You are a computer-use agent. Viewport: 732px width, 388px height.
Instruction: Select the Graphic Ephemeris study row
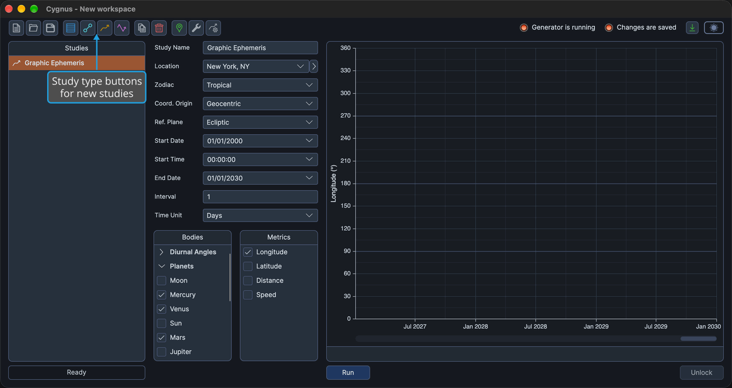[x=77, y=63]
